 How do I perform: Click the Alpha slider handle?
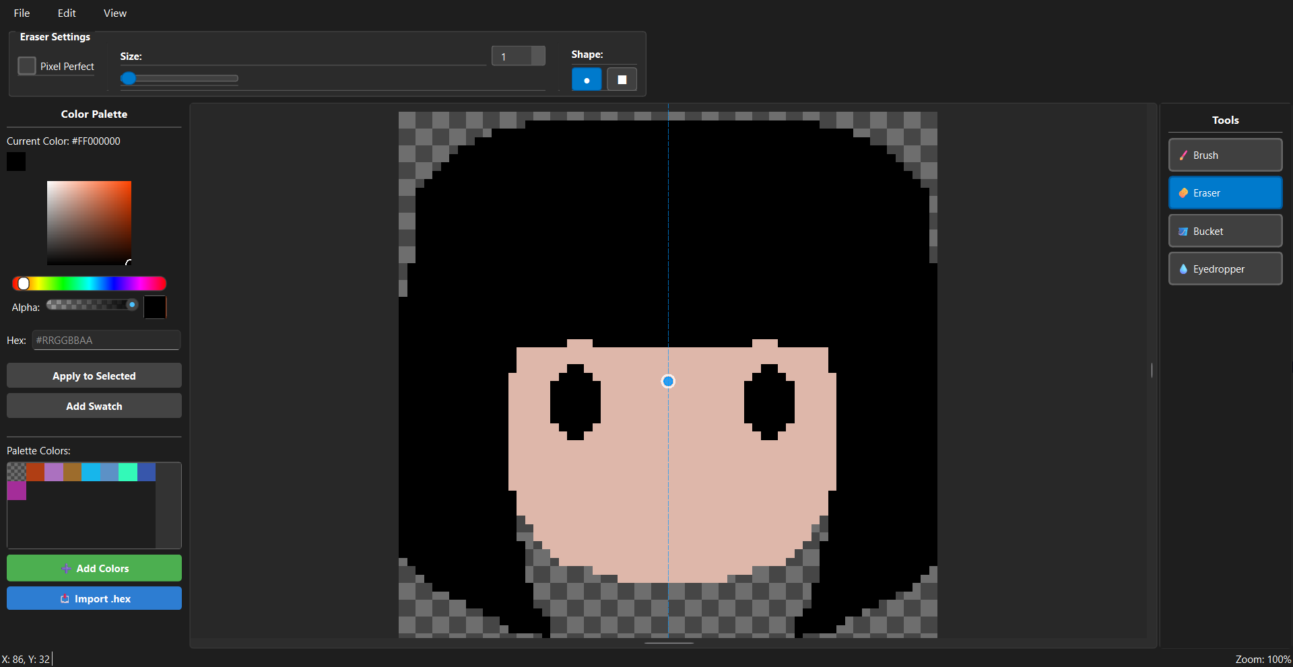point(132,305)
